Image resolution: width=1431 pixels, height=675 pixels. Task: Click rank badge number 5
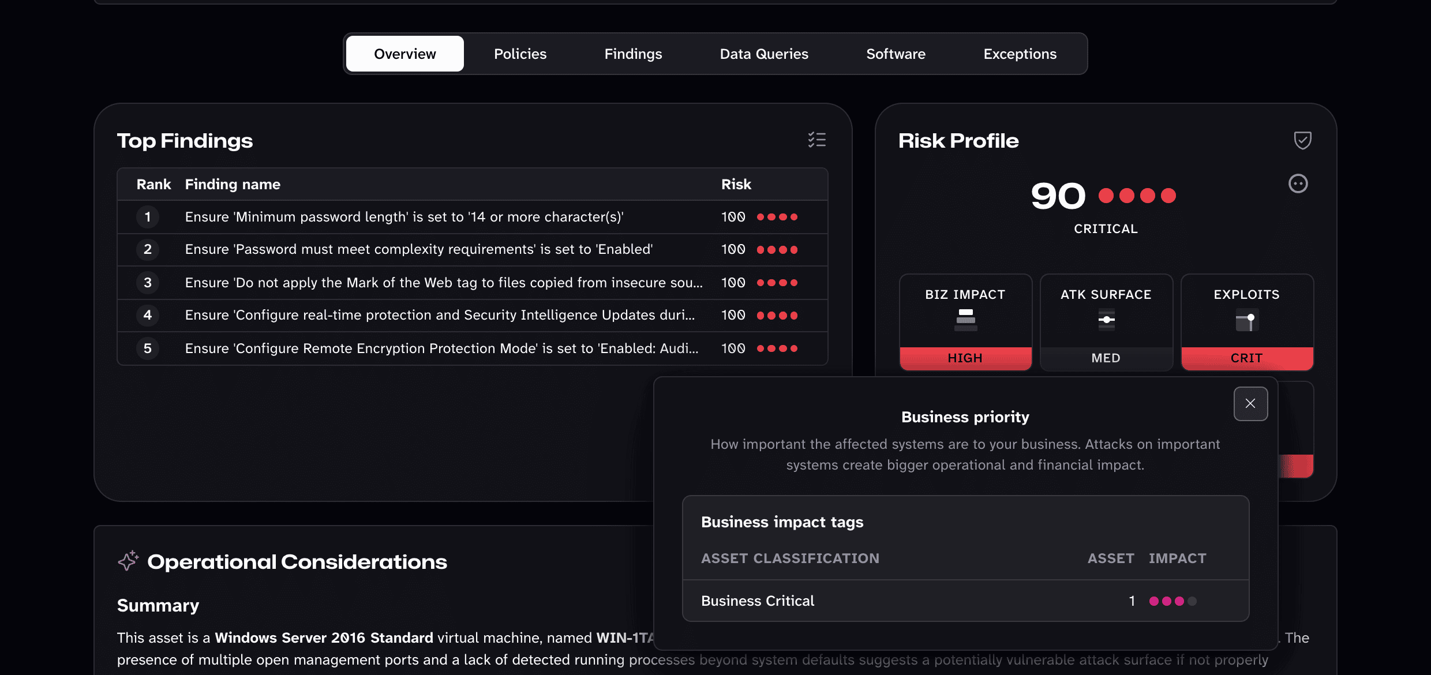point(148,348)
